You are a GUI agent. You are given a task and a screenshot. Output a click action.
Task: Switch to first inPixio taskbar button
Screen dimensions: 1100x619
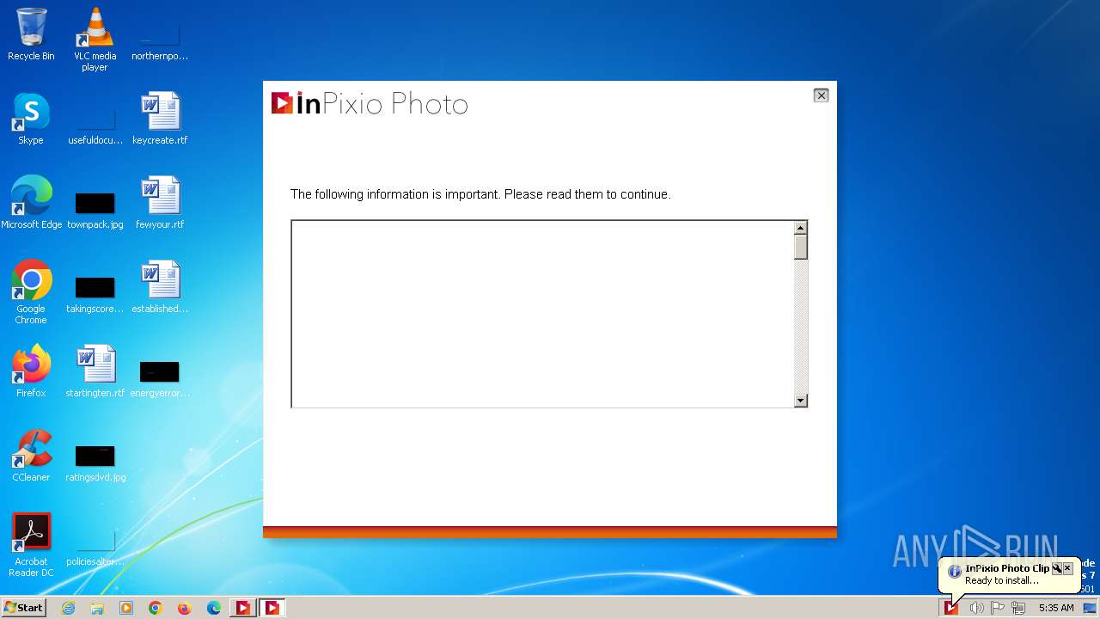click(x=243, y=608)
